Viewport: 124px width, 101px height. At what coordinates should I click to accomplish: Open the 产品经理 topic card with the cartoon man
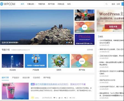point(36,61)
